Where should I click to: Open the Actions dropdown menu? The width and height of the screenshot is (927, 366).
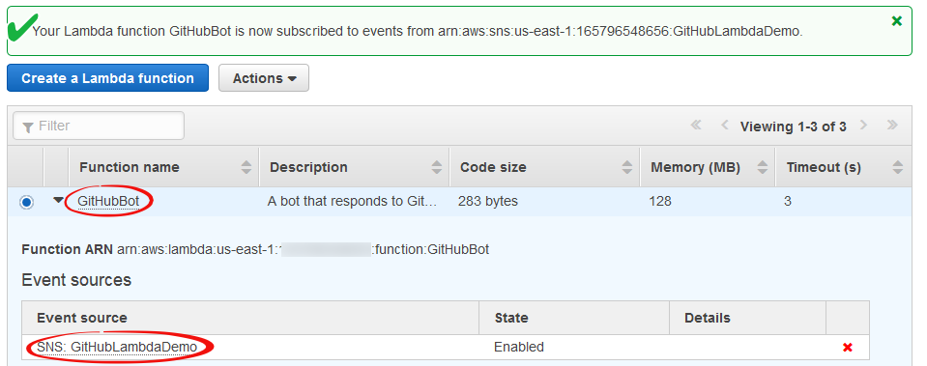[264, 78]
